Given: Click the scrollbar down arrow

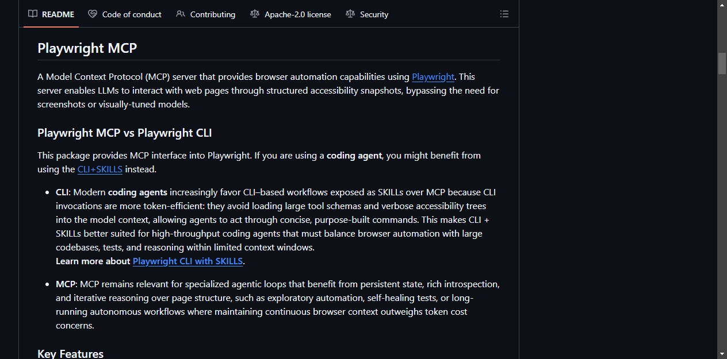Looking at the screenshot, I should click(x=722, y=354).
